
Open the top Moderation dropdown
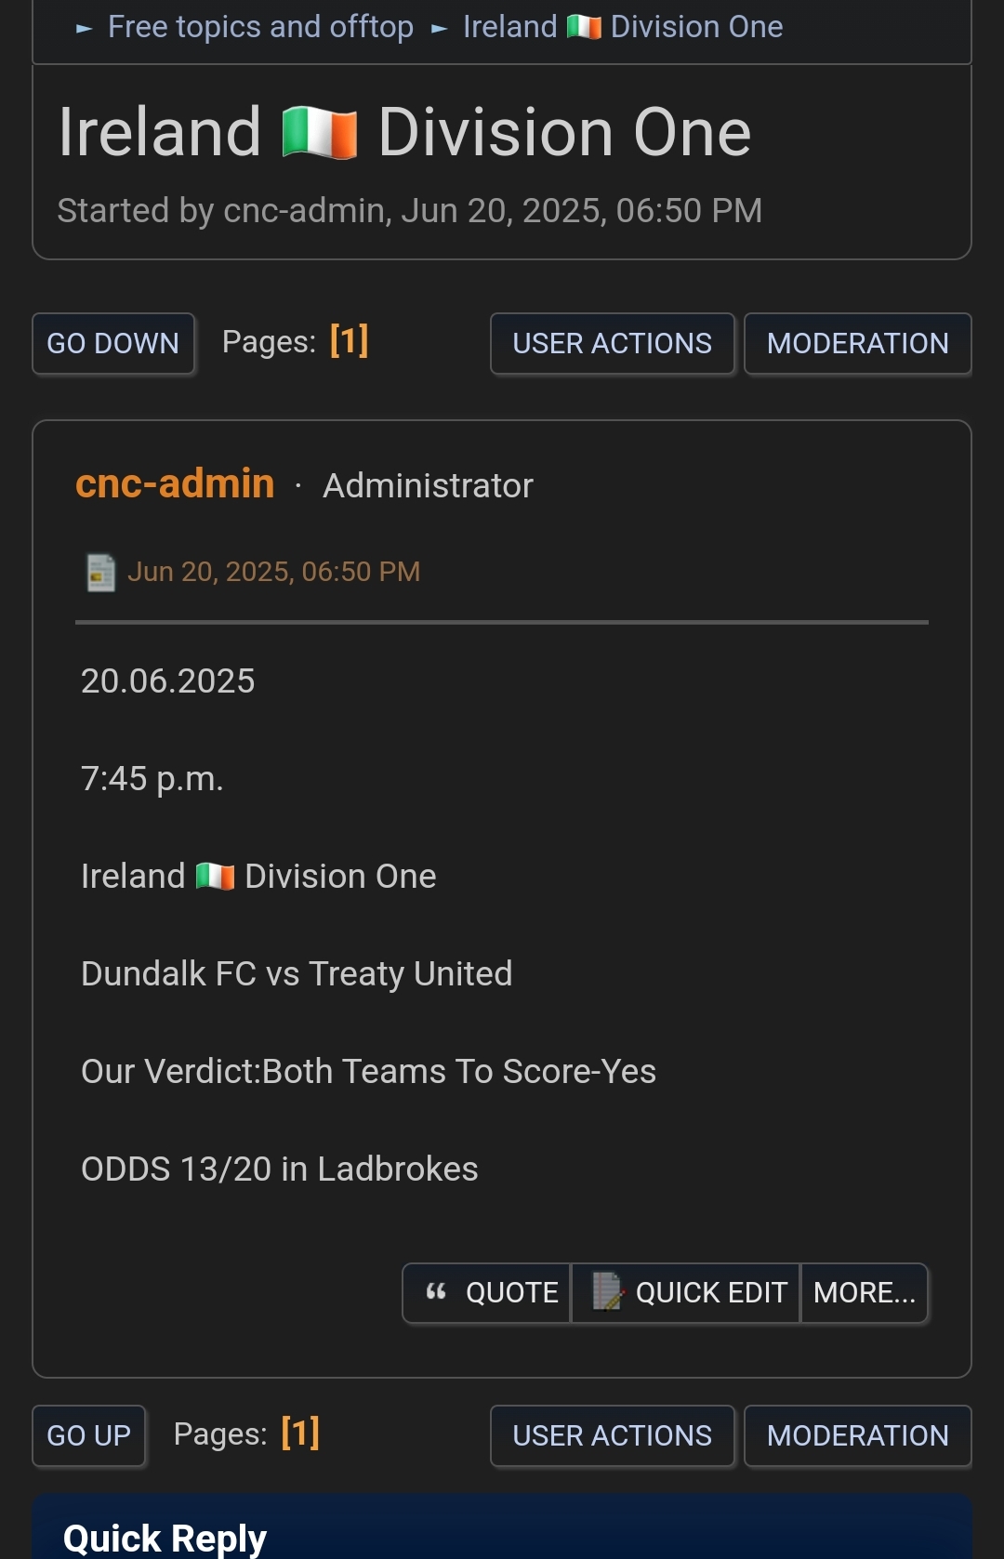[858, 344]
